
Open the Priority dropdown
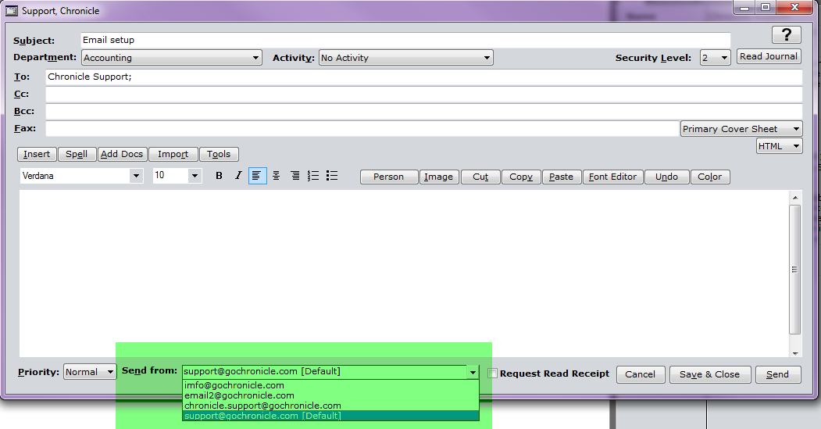pyautogui.click(x=90, y=372)
